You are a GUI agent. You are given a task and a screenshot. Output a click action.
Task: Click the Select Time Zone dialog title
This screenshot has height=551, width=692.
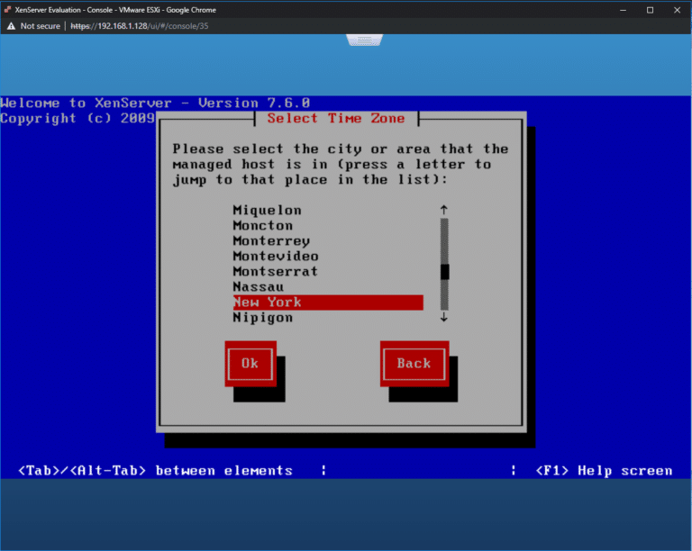(x=336, y=118)
